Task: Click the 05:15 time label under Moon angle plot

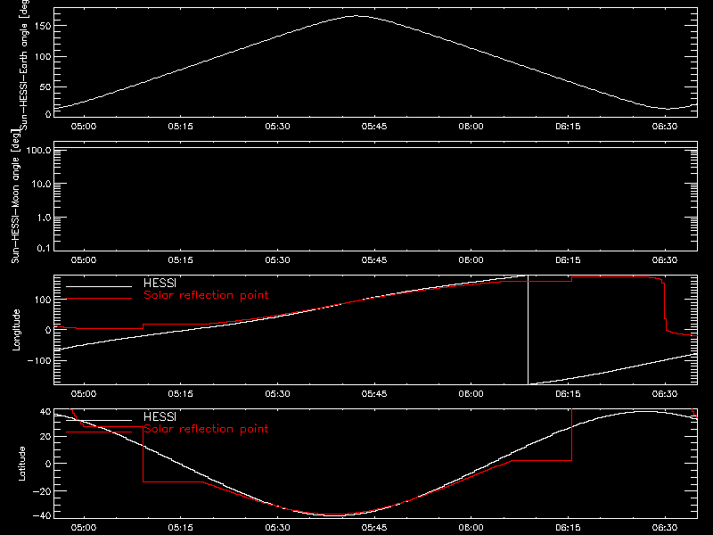Action: [x=181, y=260]
